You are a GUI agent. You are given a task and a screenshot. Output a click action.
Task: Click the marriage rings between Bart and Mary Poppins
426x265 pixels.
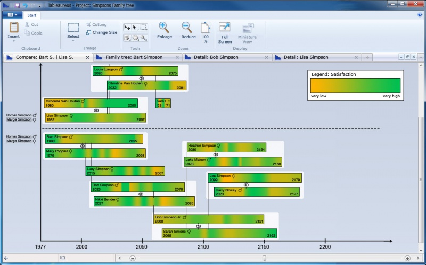pos(83,146)
